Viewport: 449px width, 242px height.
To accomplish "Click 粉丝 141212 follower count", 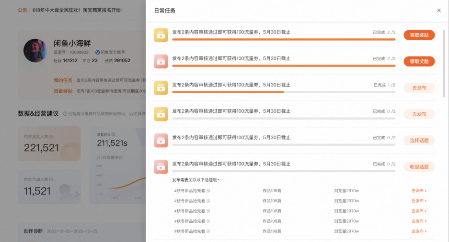I will click(x=65, y=61).
